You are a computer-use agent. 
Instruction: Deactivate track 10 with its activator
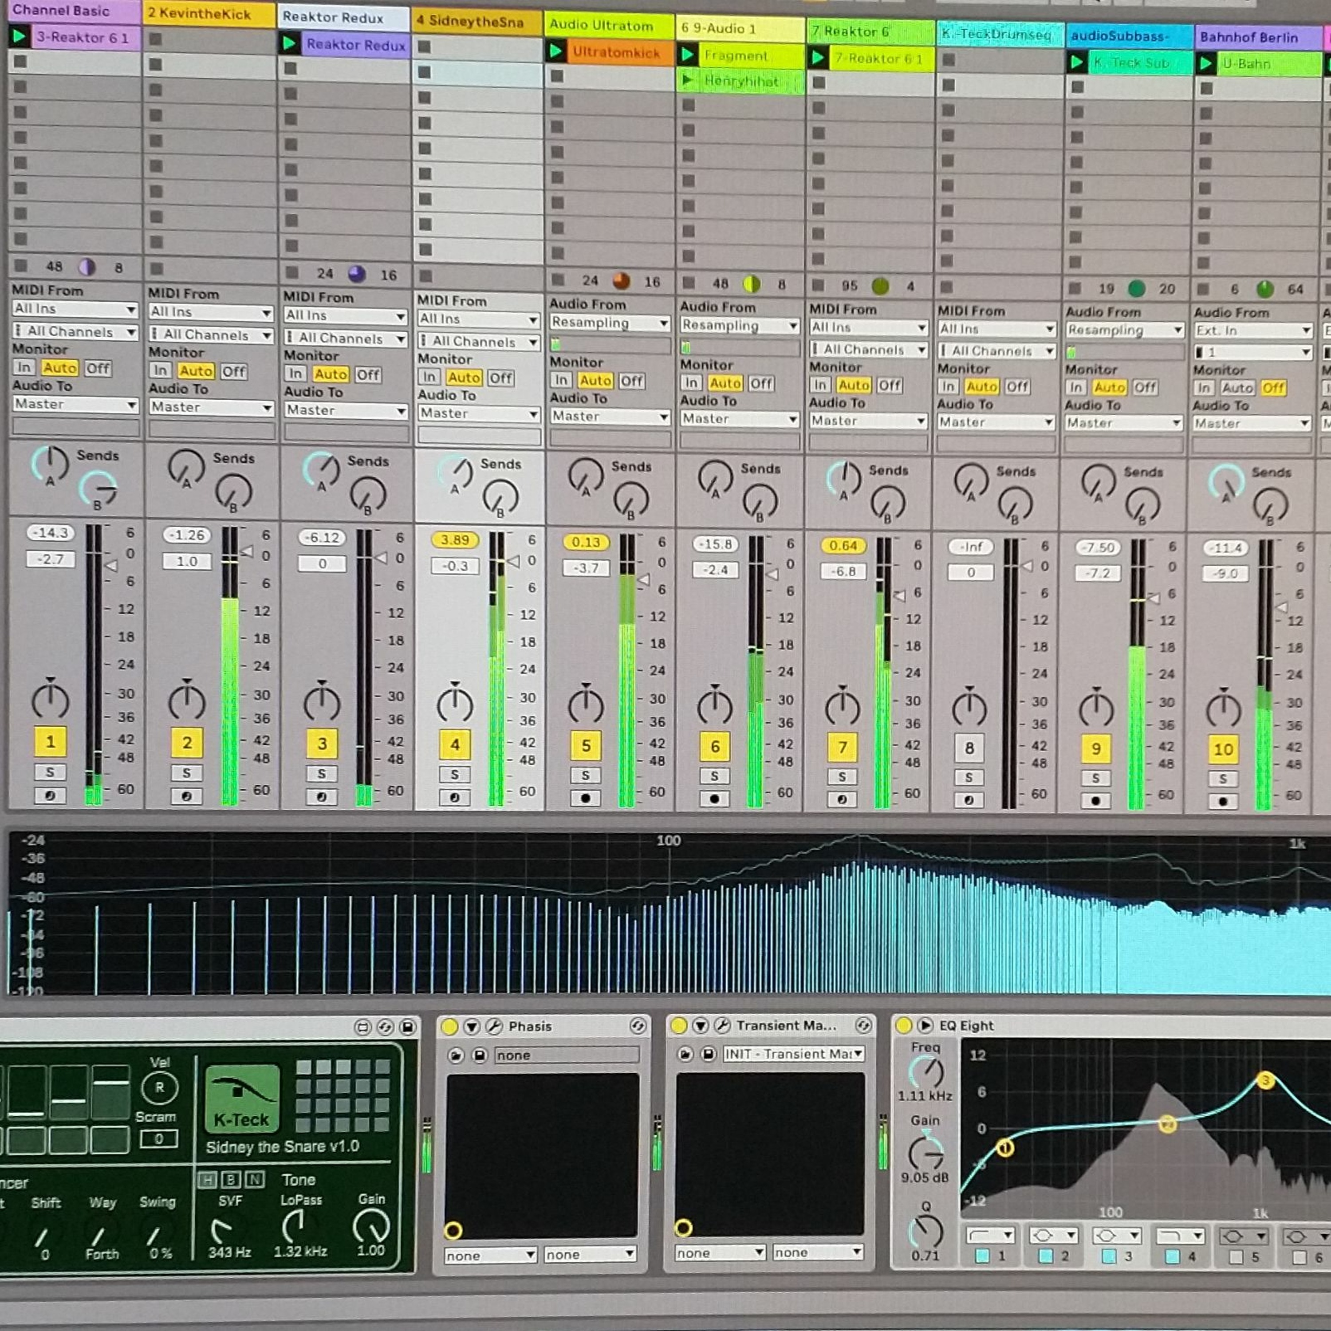(1224, 749)
